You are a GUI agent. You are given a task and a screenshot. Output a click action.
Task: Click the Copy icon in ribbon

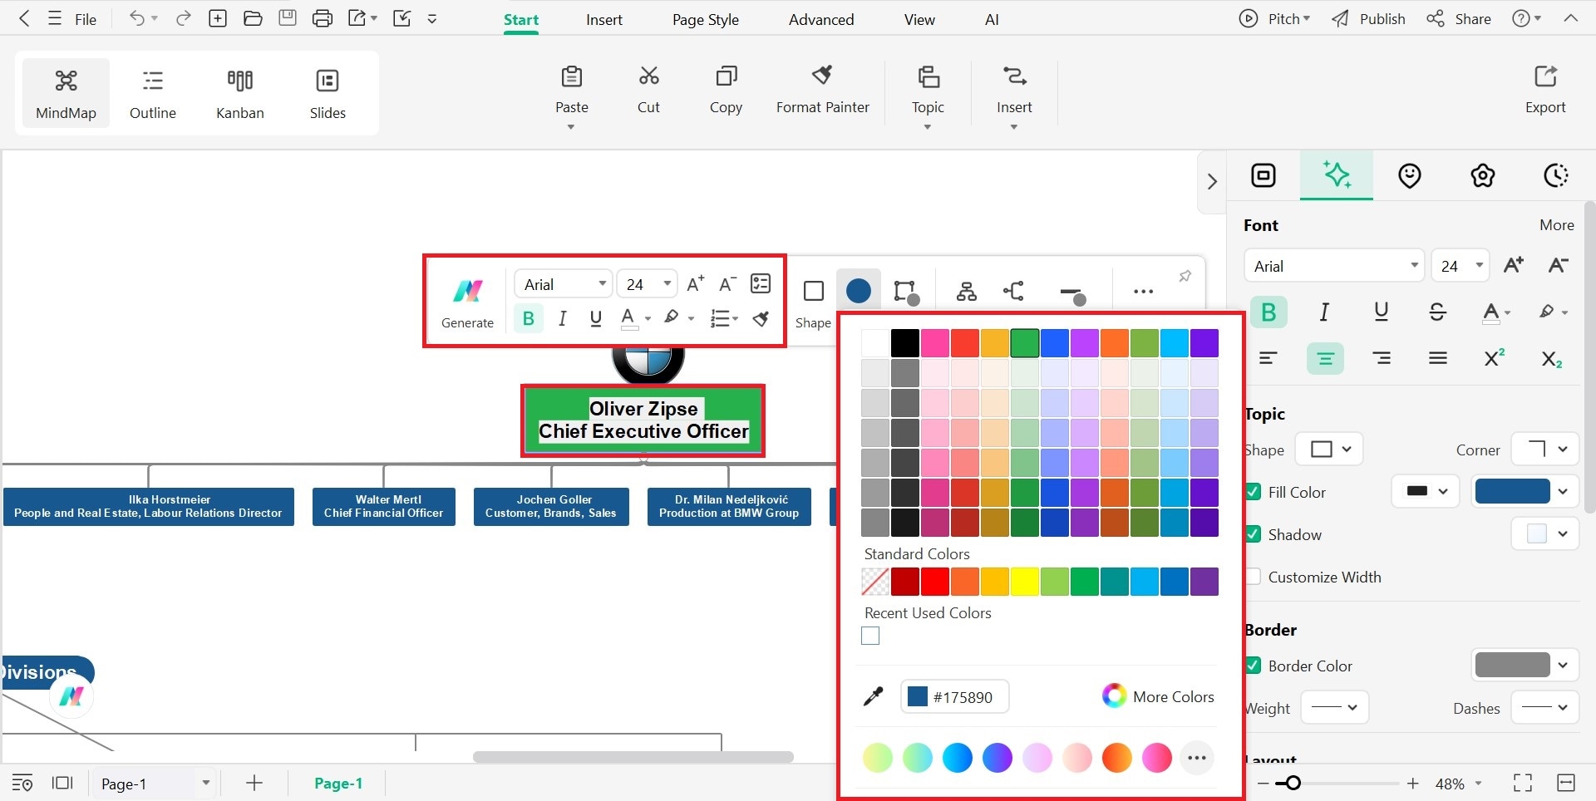(726, 76)
